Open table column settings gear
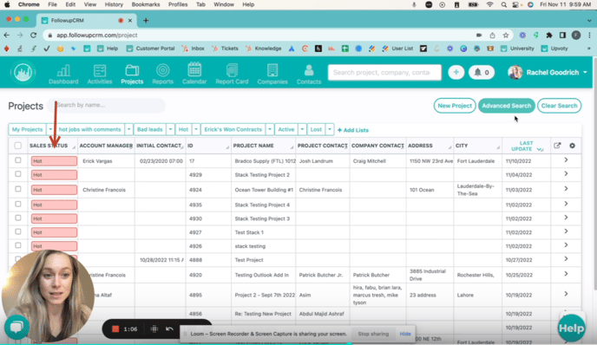Image resolution: width=597 pixels, height=345 pixels. click(x=572, y=146)
